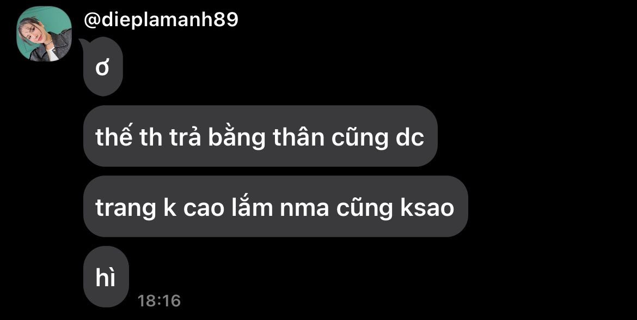The image size is (637, 320).
Task: Click the word 'thân' in the second message
Action: tap(298, 137)
